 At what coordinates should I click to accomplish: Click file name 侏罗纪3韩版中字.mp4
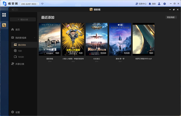(x=144, y=59)
